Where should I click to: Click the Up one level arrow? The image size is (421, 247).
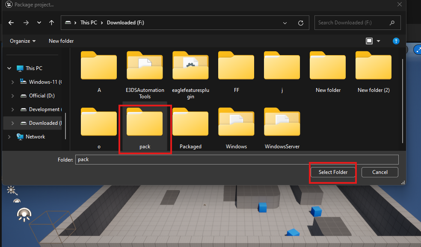[51, 23]
